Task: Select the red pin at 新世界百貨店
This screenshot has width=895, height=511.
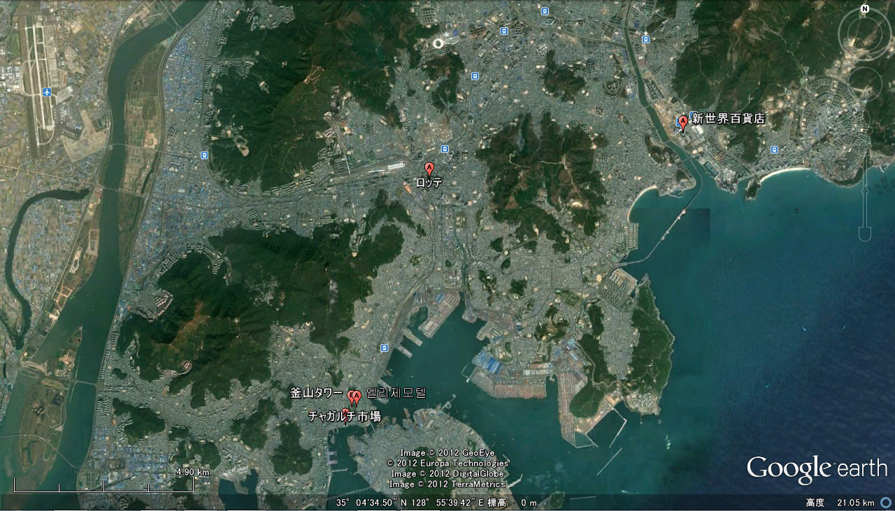Action: [683, 122]
